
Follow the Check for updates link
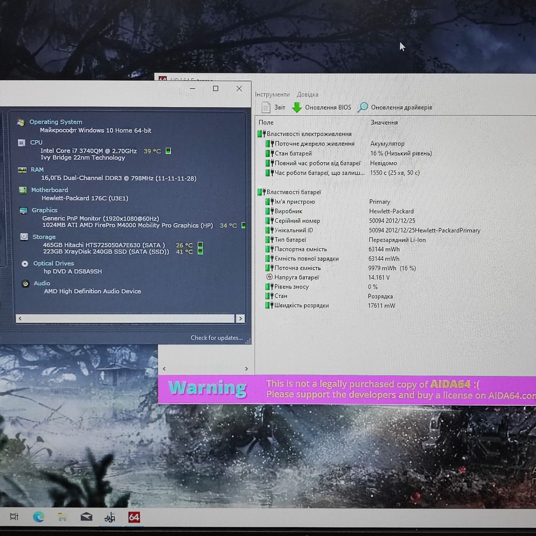pos(216,338)
